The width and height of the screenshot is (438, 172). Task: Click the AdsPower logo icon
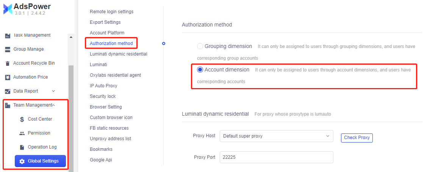point(8,9)
